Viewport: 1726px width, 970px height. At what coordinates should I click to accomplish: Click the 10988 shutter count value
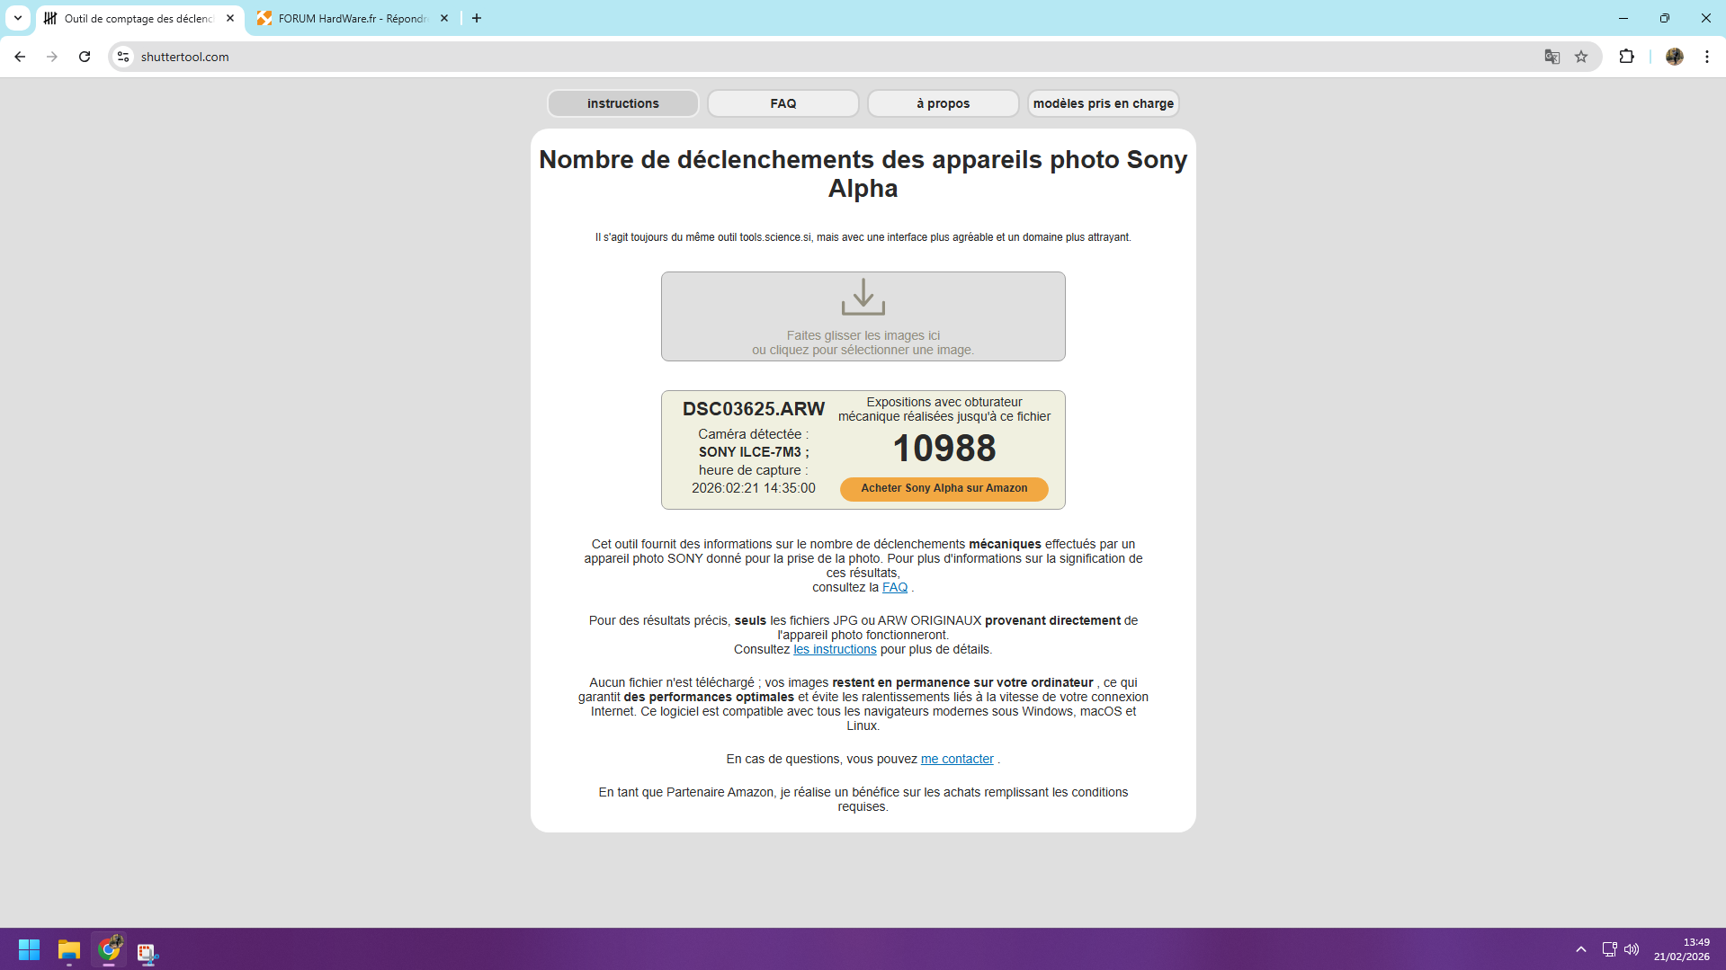pyautogui.click(x=944, y=449)
